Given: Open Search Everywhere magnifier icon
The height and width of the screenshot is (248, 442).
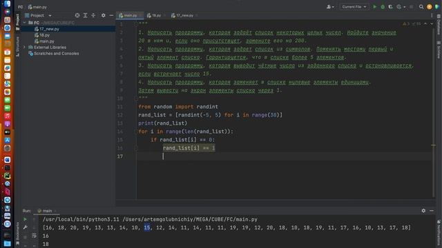Looking at the screenshot, I should (421, 7).
